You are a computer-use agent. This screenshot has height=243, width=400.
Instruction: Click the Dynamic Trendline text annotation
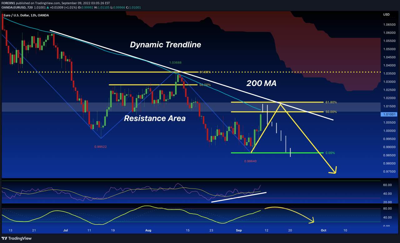166,45
